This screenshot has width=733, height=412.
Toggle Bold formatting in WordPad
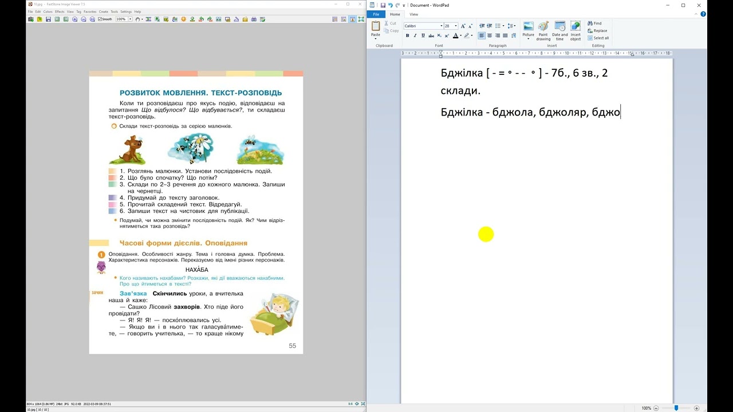click(408, 35)
